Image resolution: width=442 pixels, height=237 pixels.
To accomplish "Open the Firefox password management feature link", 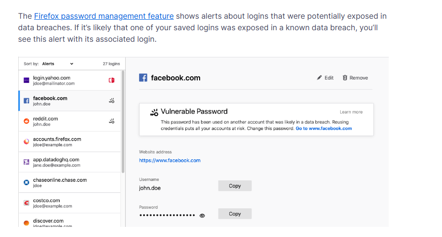I will (104, 16).
